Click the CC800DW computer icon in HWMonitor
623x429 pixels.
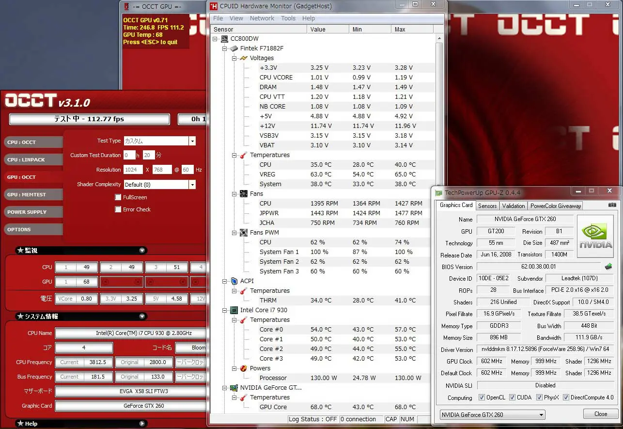225,39
